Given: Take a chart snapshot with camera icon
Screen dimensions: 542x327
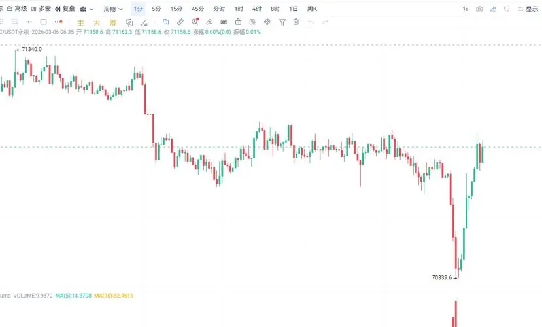Looking at the screenshot, I should [479, 9].
